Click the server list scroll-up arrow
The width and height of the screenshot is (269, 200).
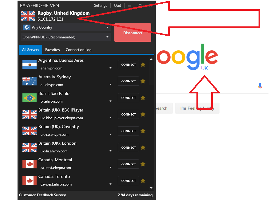151,59
